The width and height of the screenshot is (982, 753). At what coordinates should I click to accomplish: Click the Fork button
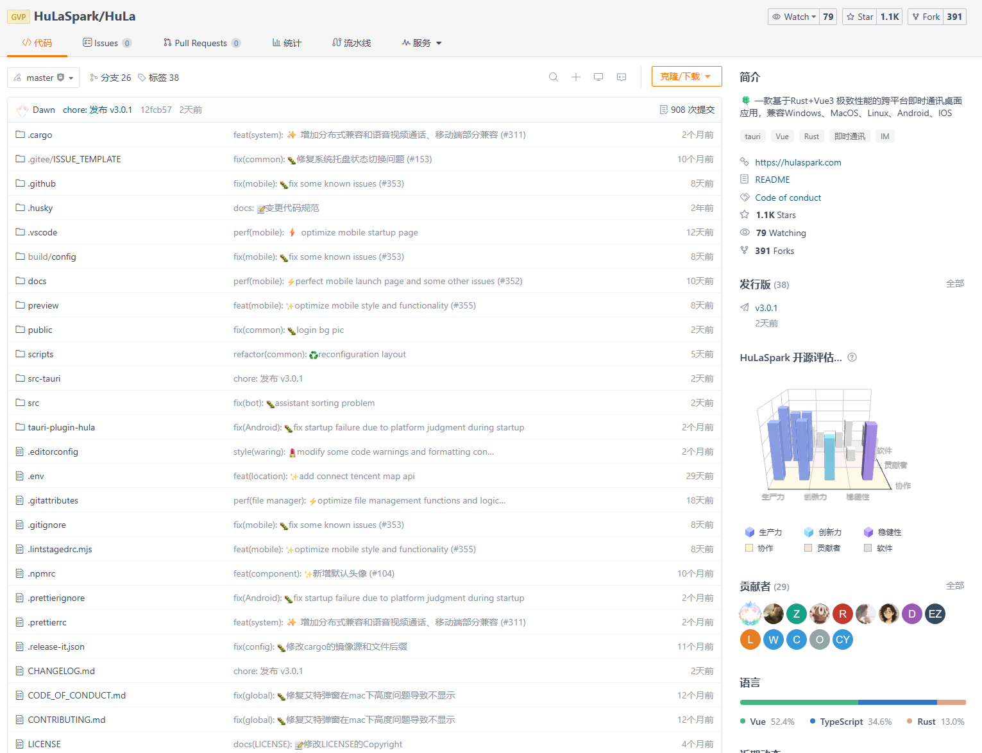click(926, 17)
